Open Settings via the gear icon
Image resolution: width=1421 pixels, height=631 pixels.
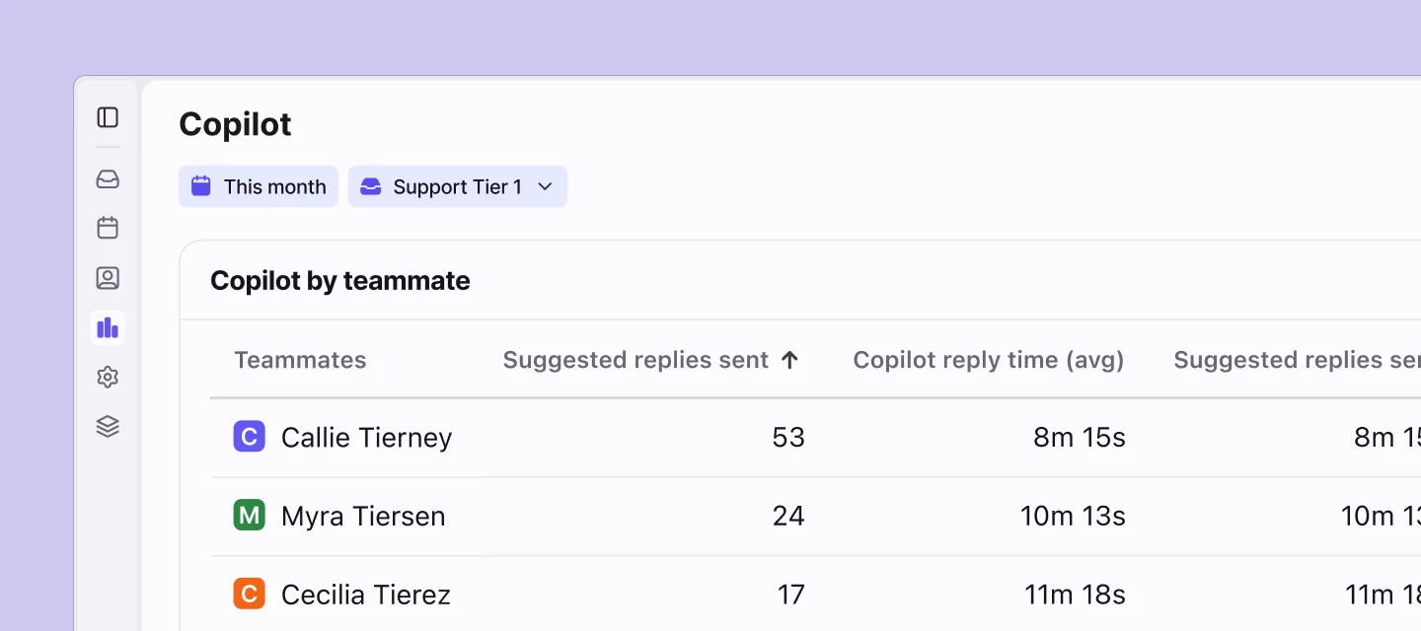(x=107, y=377)
